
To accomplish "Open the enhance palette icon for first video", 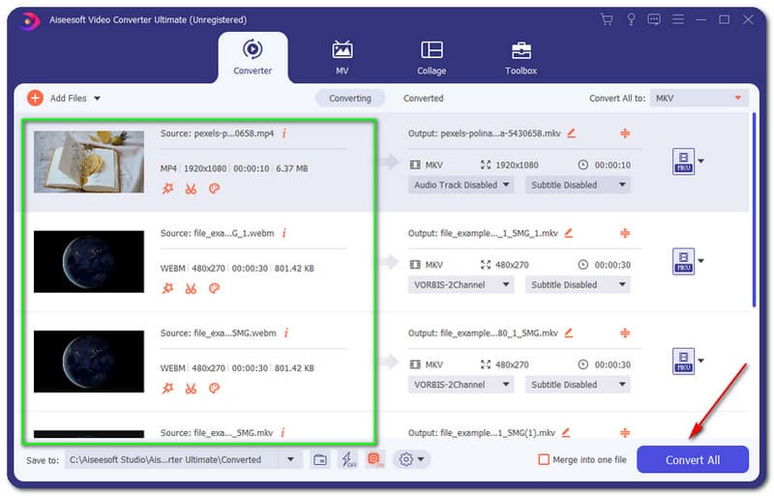I will tap(214, 189).
